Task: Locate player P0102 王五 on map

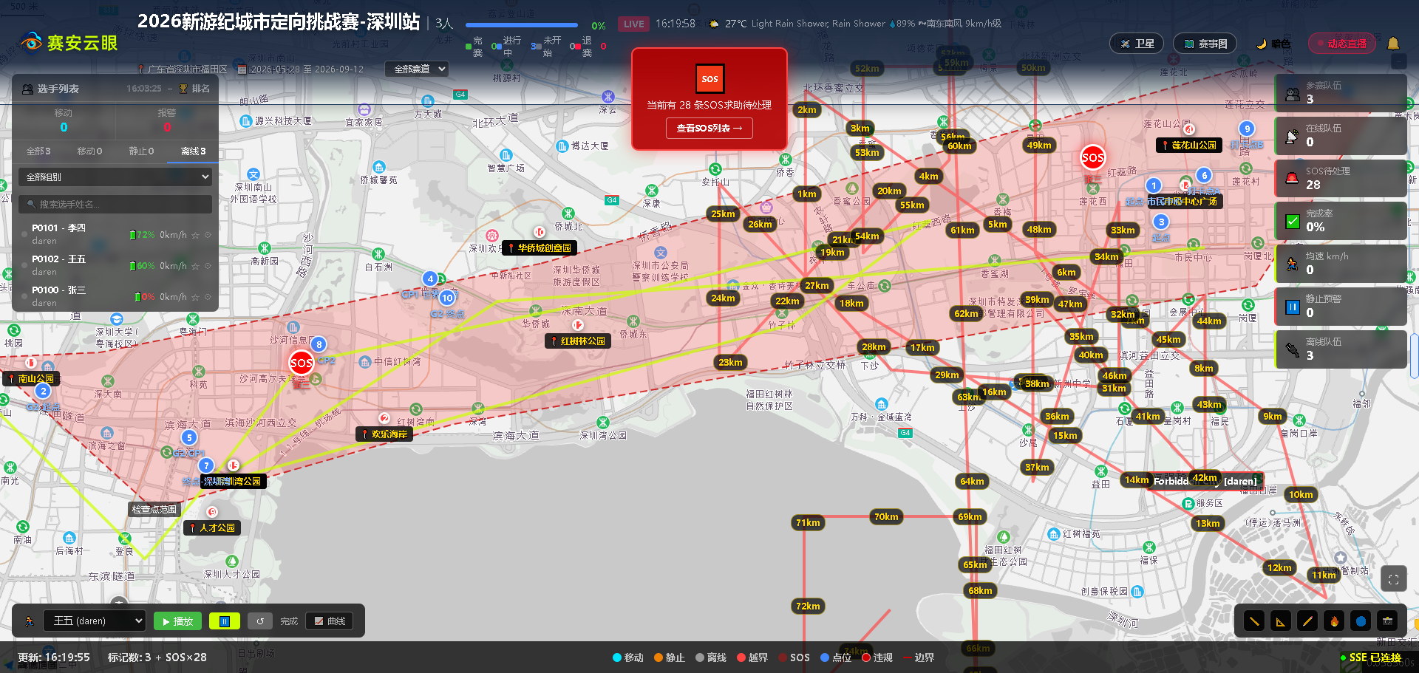Action: pos(208,266)
